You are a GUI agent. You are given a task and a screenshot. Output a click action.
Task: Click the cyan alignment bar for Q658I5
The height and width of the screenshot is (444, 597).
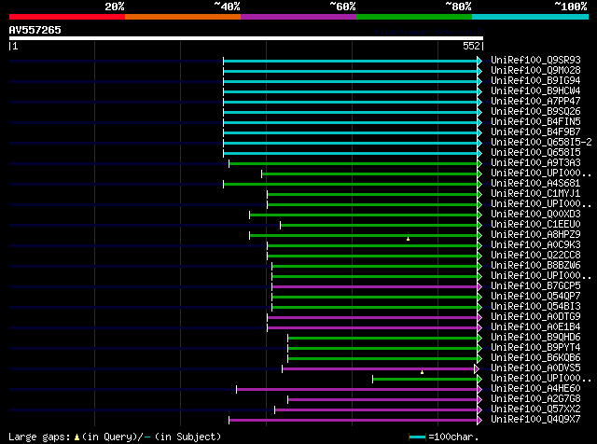[x=351, y=154]
